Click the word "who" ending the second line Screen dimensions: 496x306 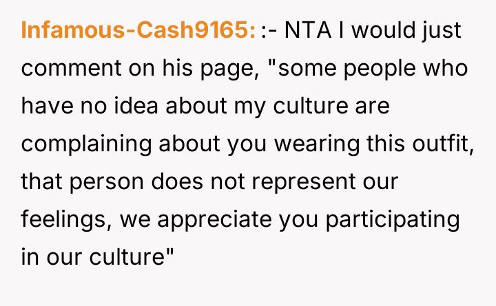coord(448,69)
